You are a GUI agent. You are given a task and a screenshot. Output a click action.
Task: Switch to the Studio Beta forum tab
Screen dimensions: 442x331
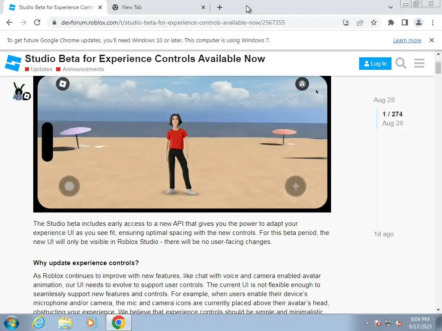pyautogui.click(x=56, y=7)
